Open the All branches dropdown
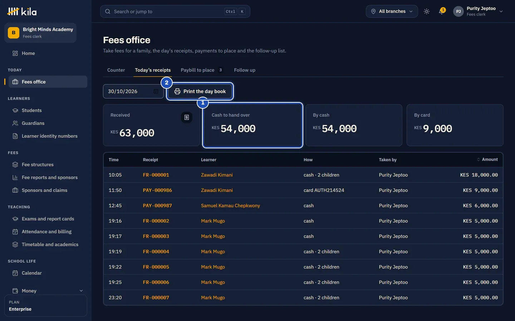The image size is (515, 321). (x=392, y=11)
